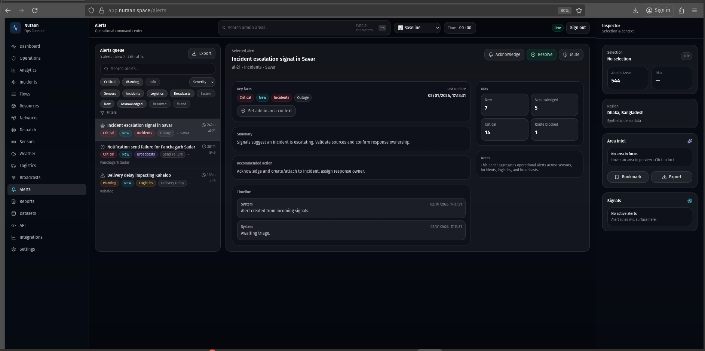Click the Nuraan pulse logo icon
The width and height of the screenshot is (705, 351).
point(15,28)
